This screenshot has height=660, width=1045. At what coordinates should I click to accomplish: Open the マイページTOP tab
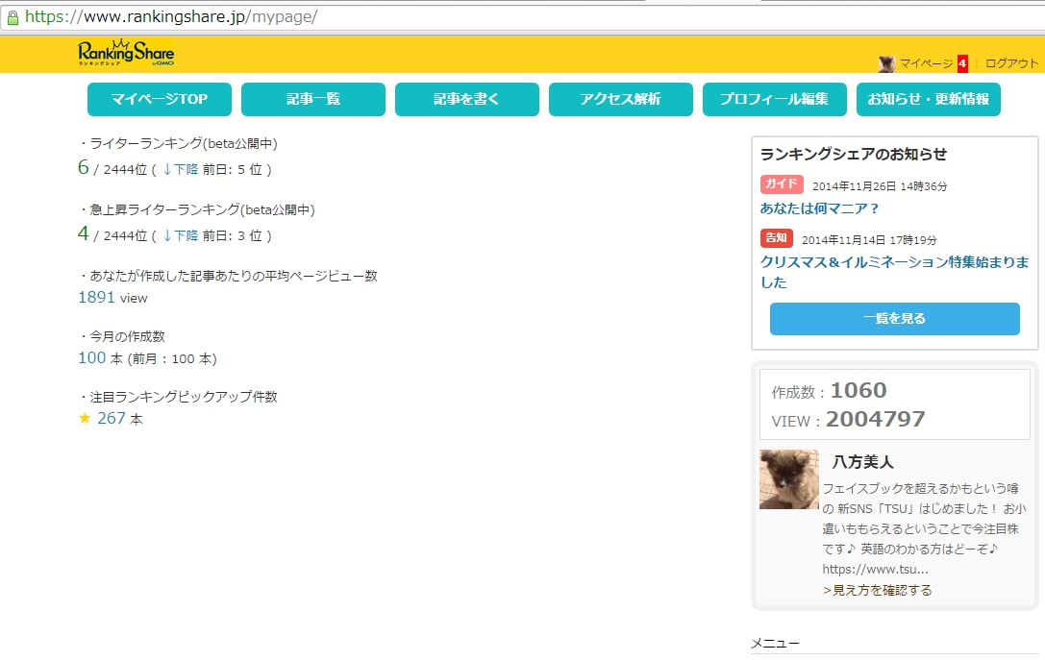click(160, 99)
